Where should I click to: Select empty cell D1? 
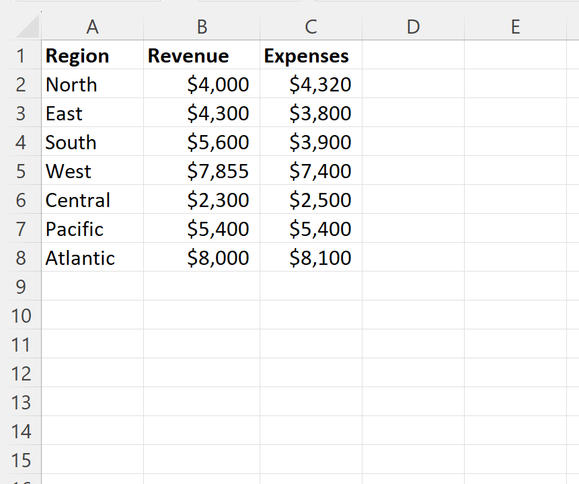click(413, 54)
